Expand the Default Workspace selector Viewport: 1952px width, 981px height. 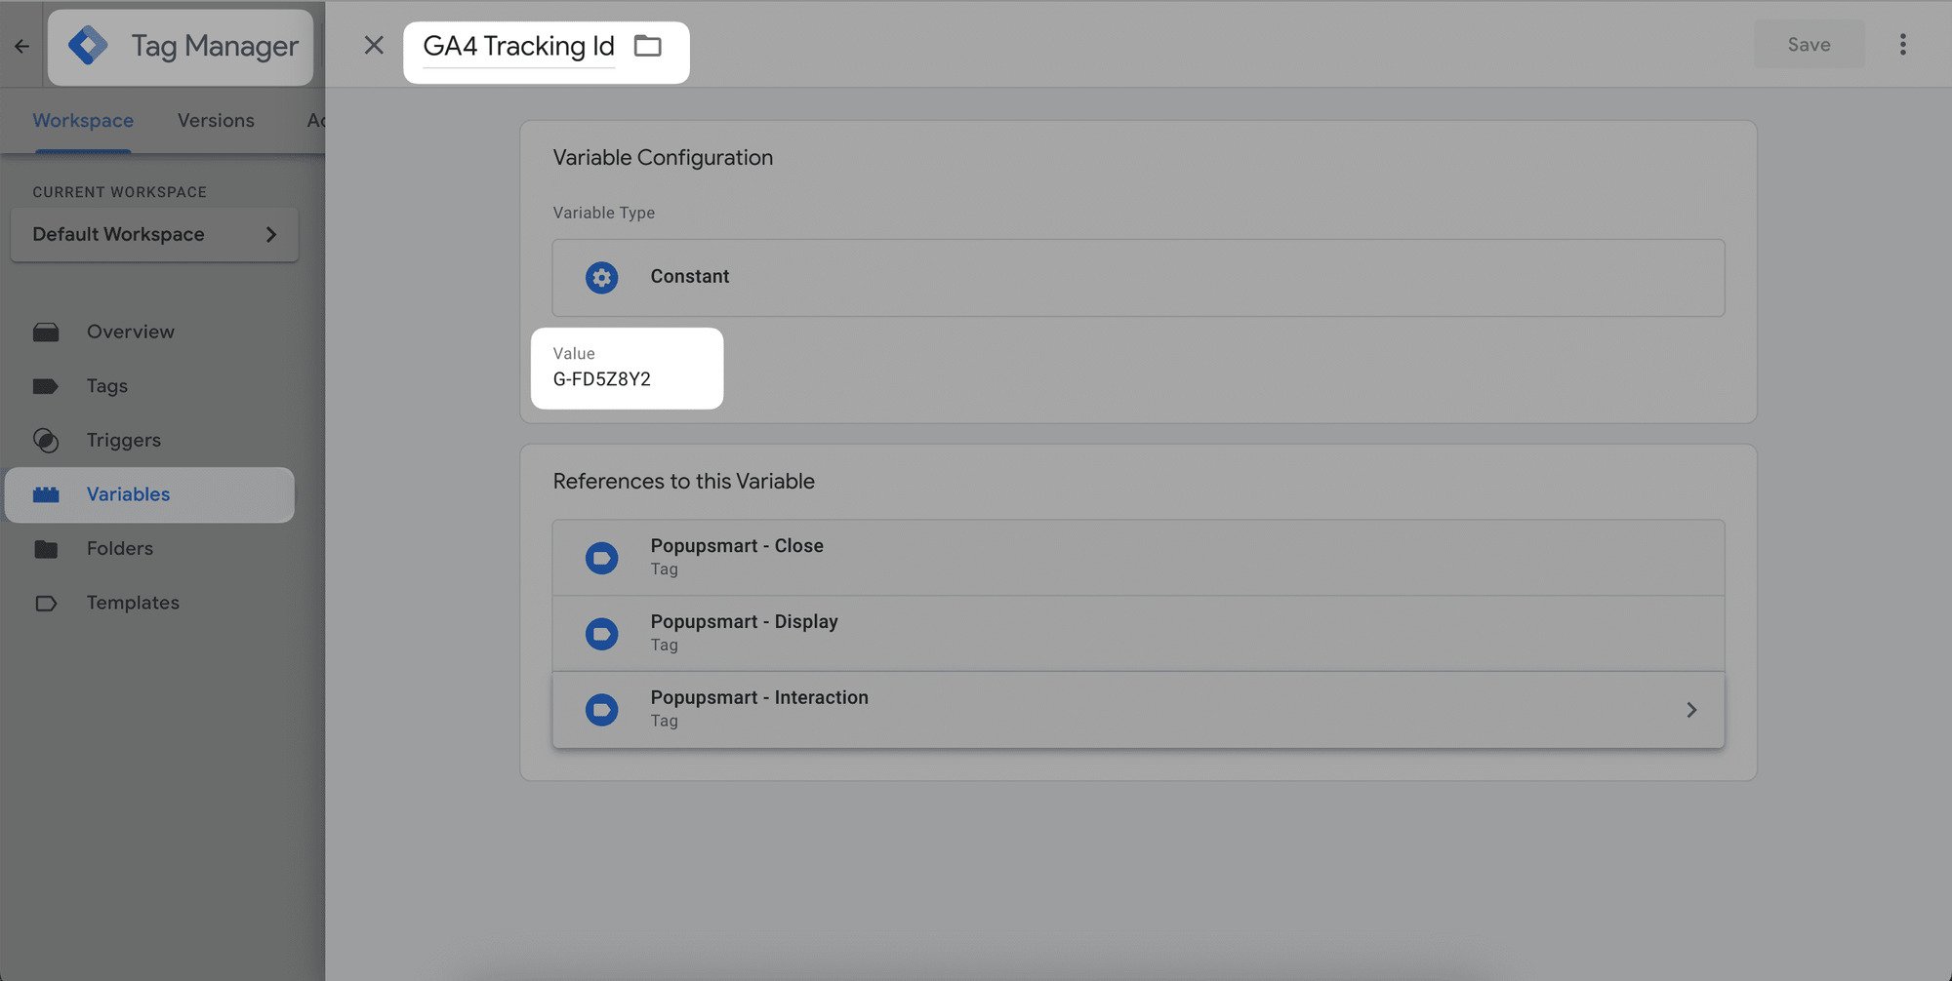point(154,234)
